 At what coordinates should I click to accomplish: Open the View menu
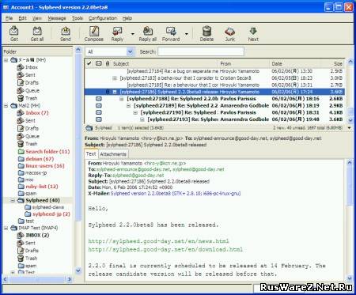pyautogui.click(x=37, y=18)
